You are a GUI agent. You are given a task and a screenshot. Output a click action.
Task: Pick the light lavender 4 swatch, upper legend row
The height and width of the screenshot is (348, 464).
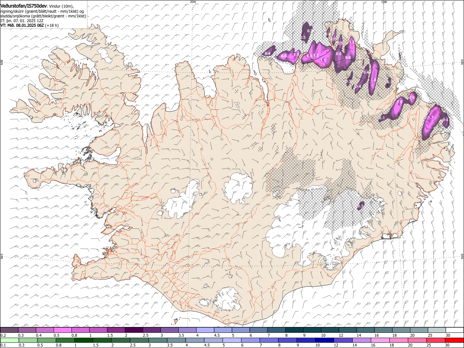click(x=205, y=330)
